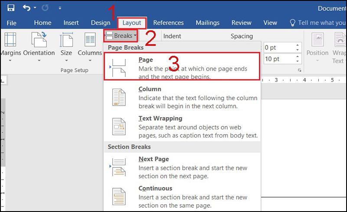The height and width of the screenshot is (212, 347).
Task: Open the Undo history dropdown arrow
Action: click(35, 8)
